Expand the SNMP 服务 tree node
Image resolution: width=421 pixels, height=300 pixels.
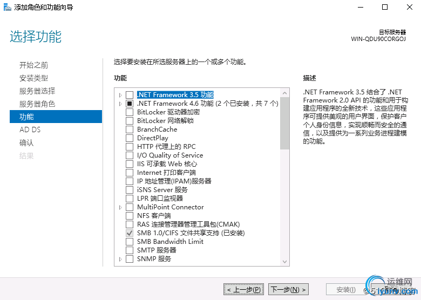tap(120, 259)
